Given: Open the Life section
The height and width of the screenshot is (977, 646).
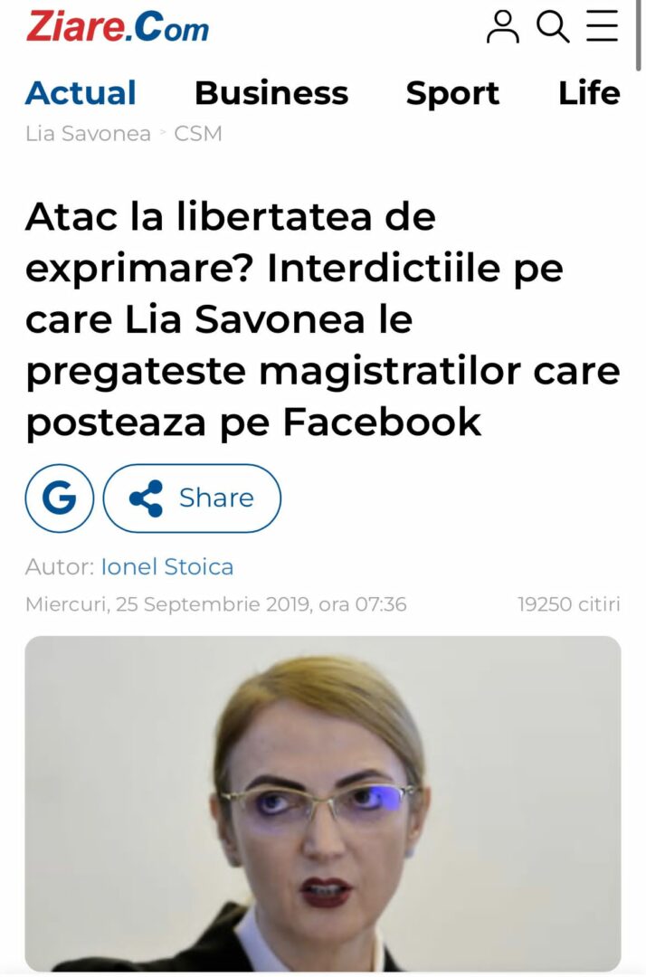Looking at the screenshot, I should click(x=589, y=93).
